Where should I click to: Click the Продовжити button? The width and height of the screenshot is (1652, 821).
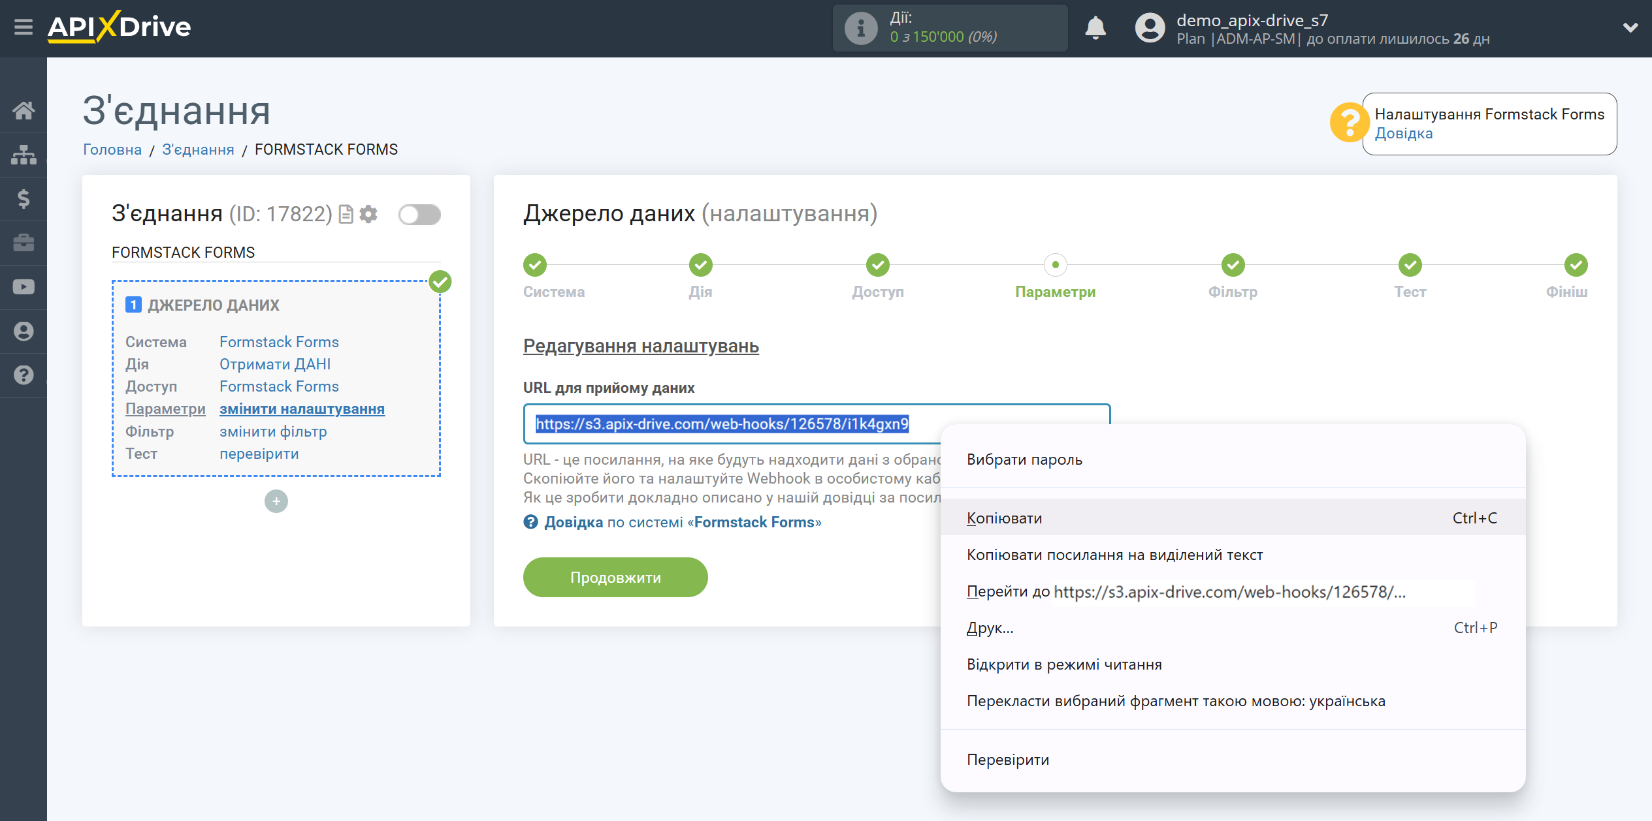[615, 578]
